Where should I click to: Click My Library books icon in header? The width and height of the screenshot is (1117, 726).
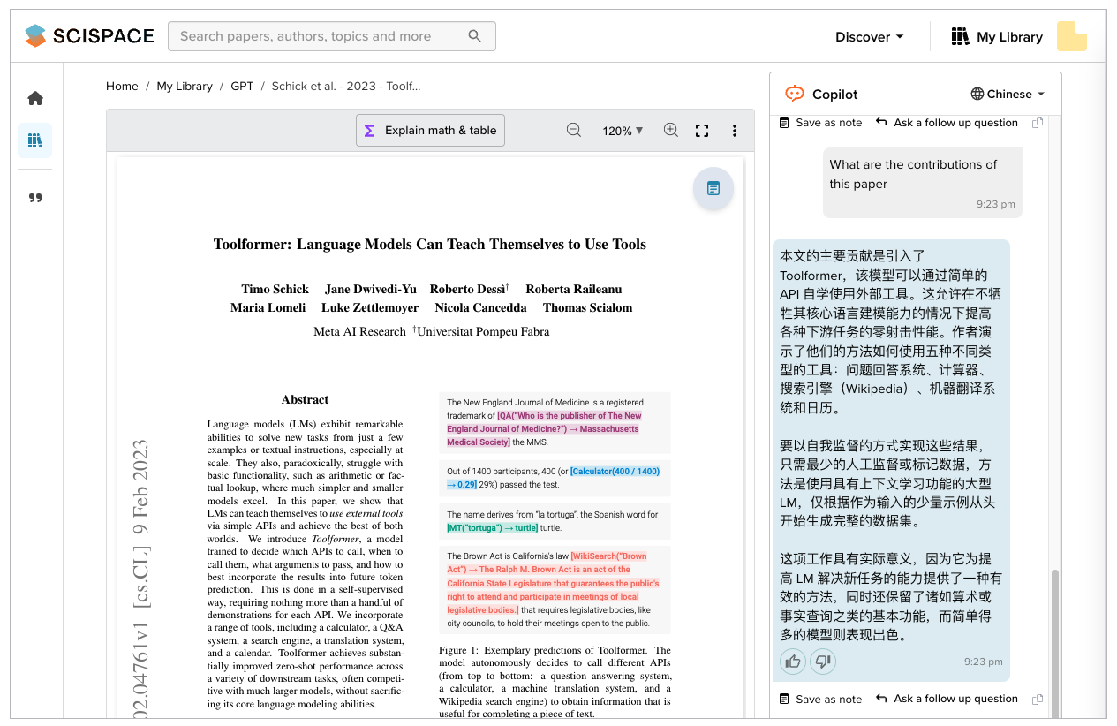point(960,36)
